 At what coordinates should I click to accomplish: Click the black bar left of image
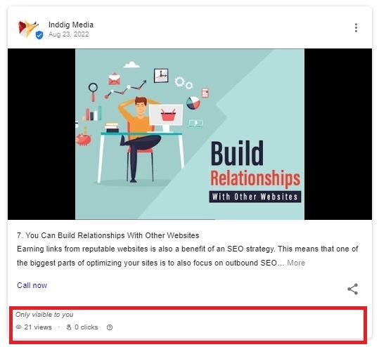pos(41,134)
